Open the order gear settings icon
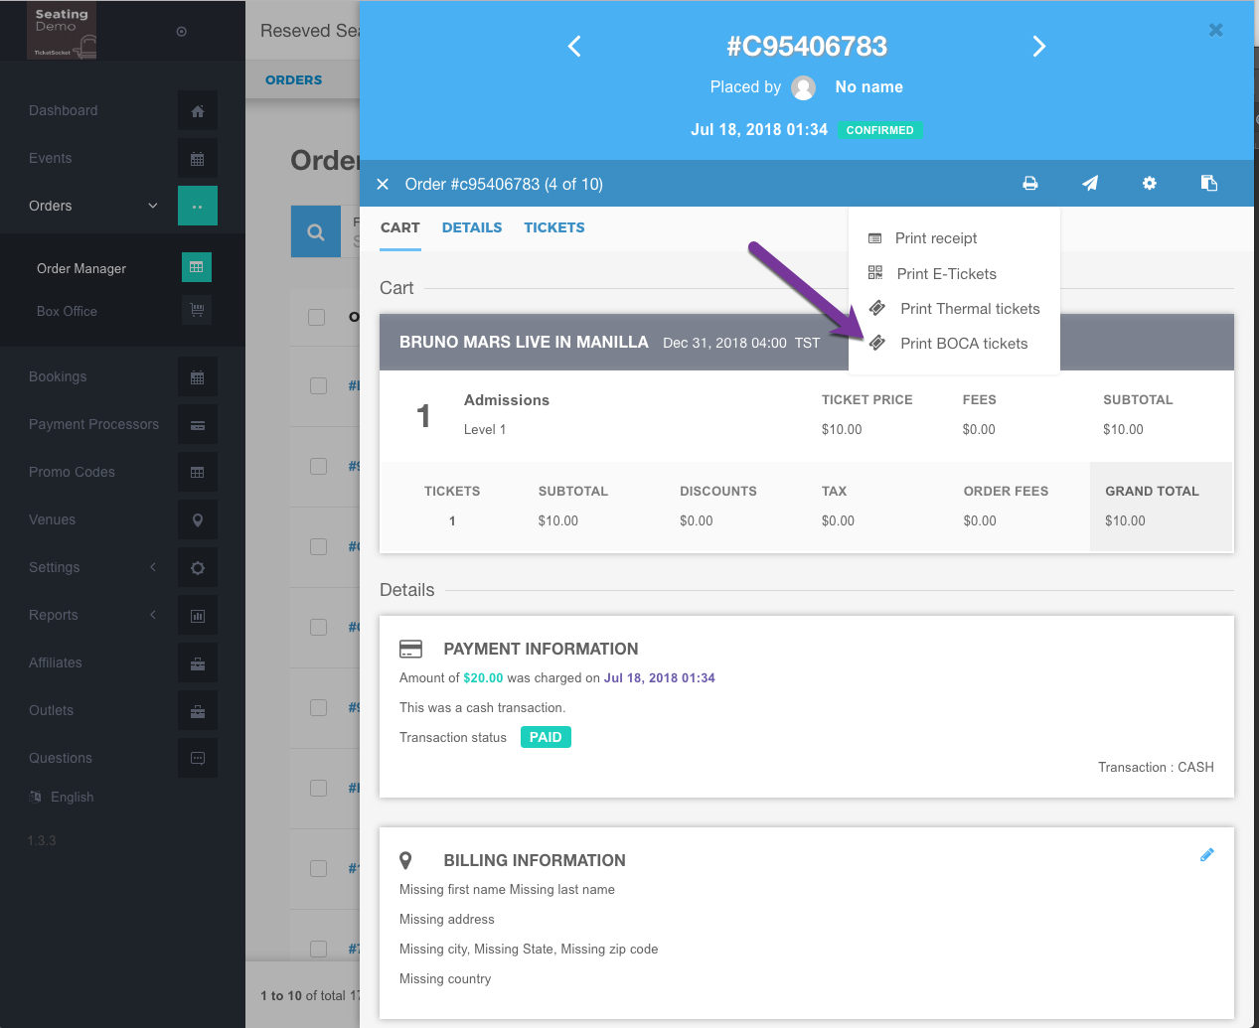The height and width of the screenshot is (1028, 1259). coord(1150,184)
